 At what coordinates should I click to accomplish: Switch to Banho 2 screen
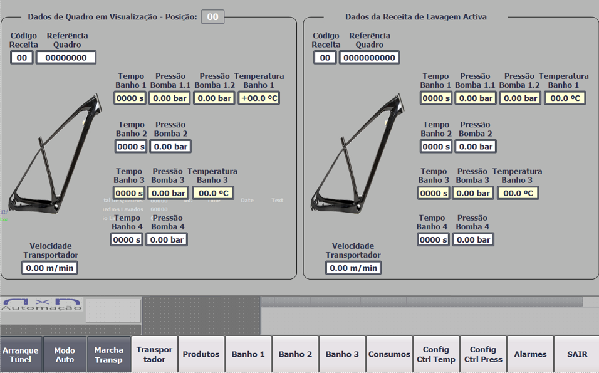295,354
